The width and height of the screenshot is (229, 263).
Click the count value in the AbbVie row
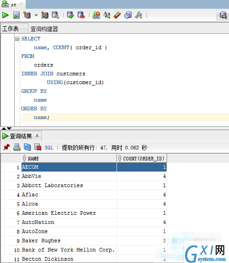click(142, 176)
